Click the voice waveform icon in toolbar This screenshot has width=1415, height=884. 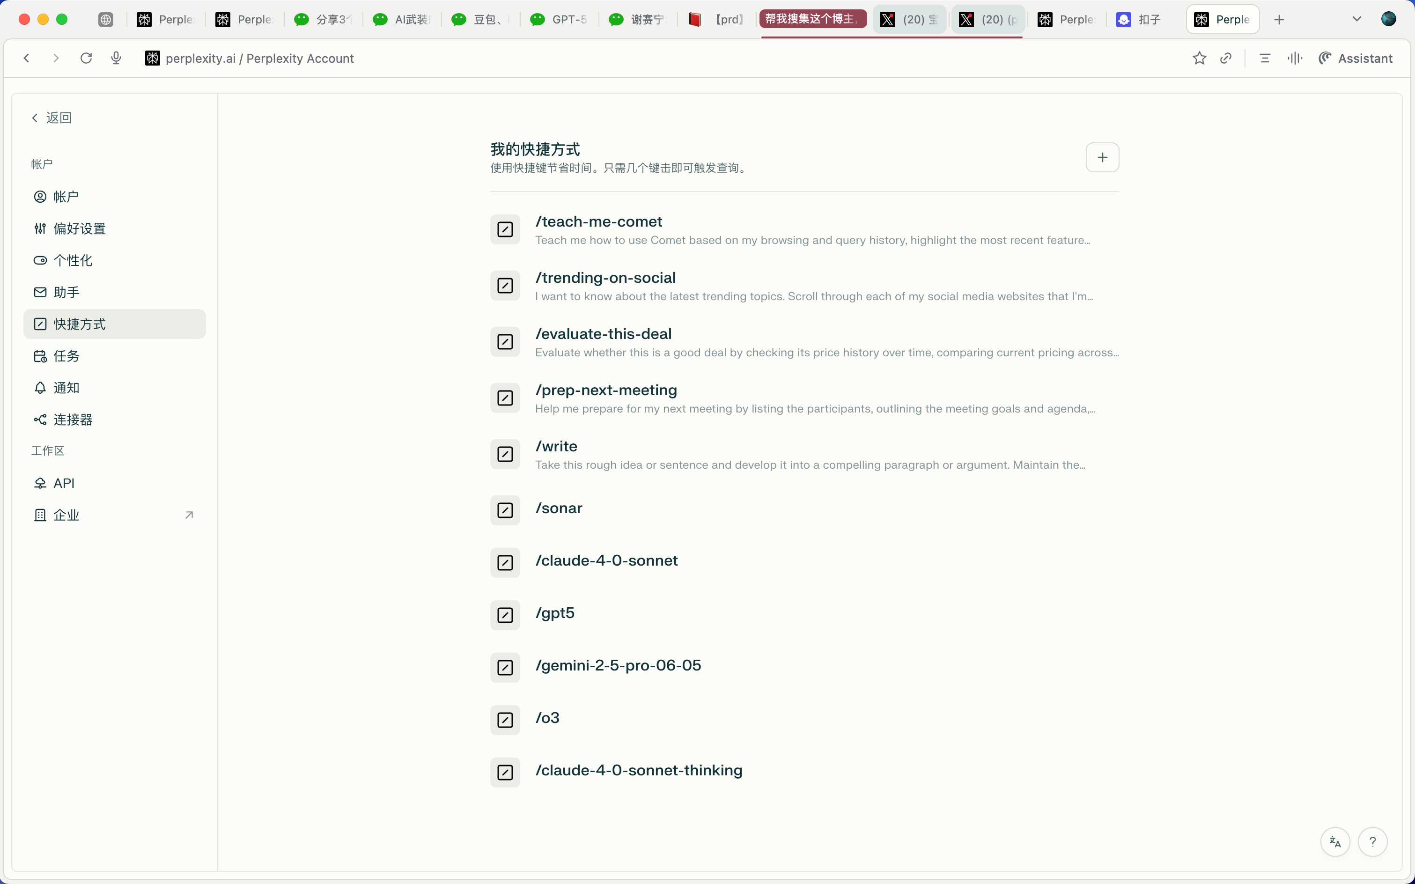click(1295, 58)
